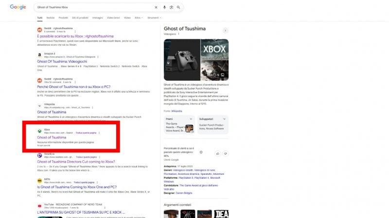389x218 pixels.
Task: Click the Wikipedia source link in knowledge panel
Action: tap(177, 111)
